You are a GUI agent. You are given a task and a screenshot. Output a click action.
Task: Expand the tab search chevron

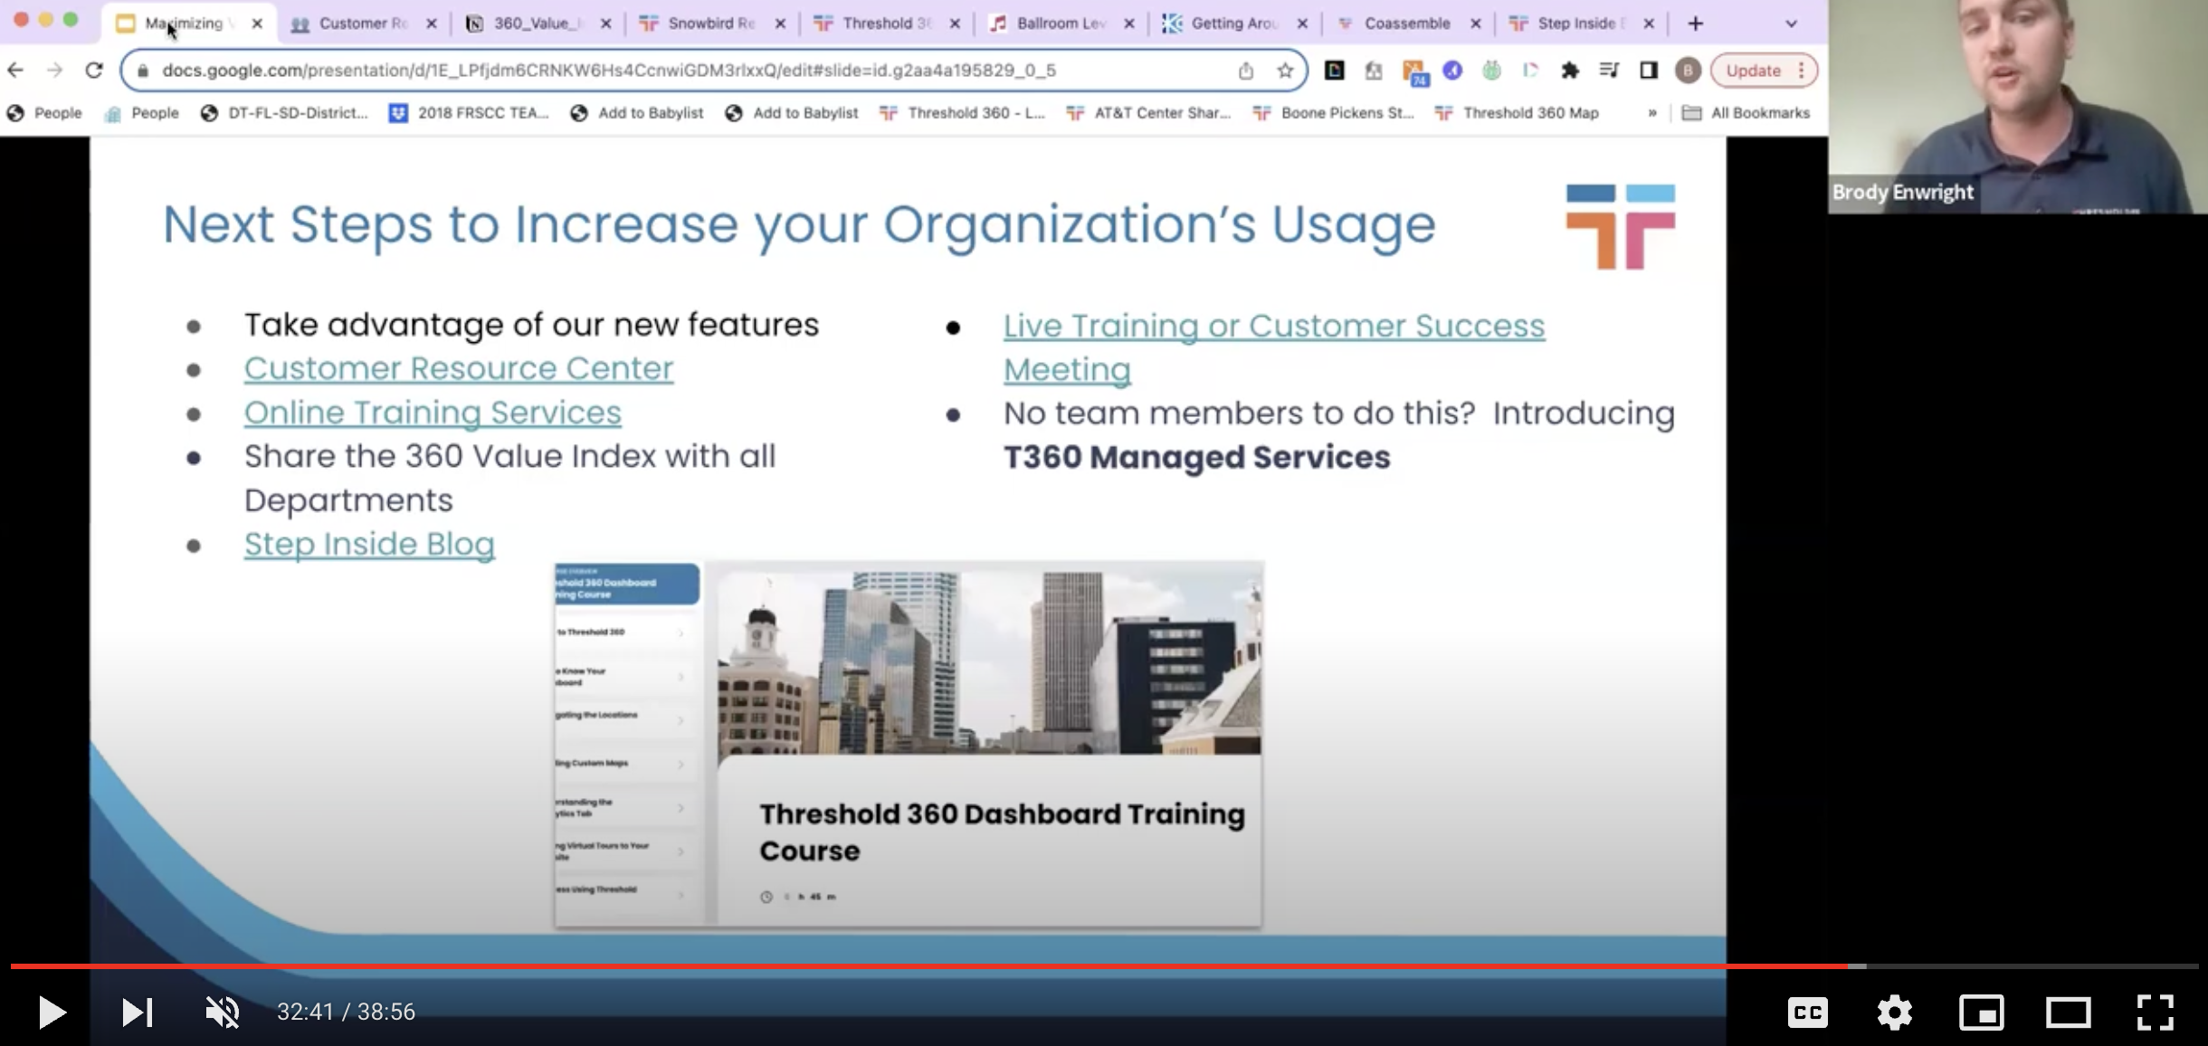[x=1791, y=24]
